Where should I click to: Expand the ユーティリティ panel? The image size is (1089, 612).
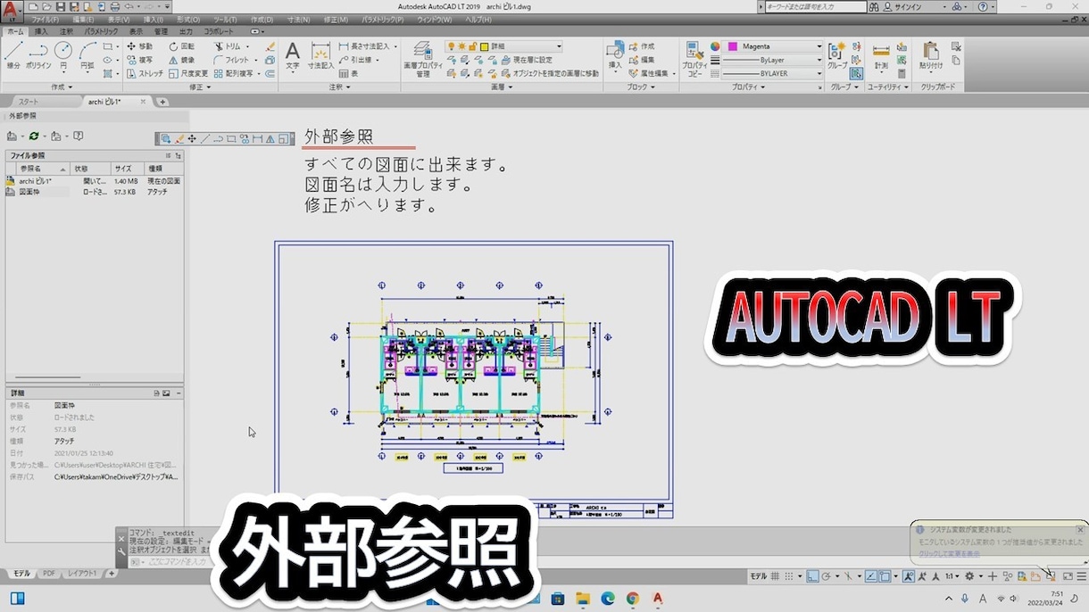point(888,87)
